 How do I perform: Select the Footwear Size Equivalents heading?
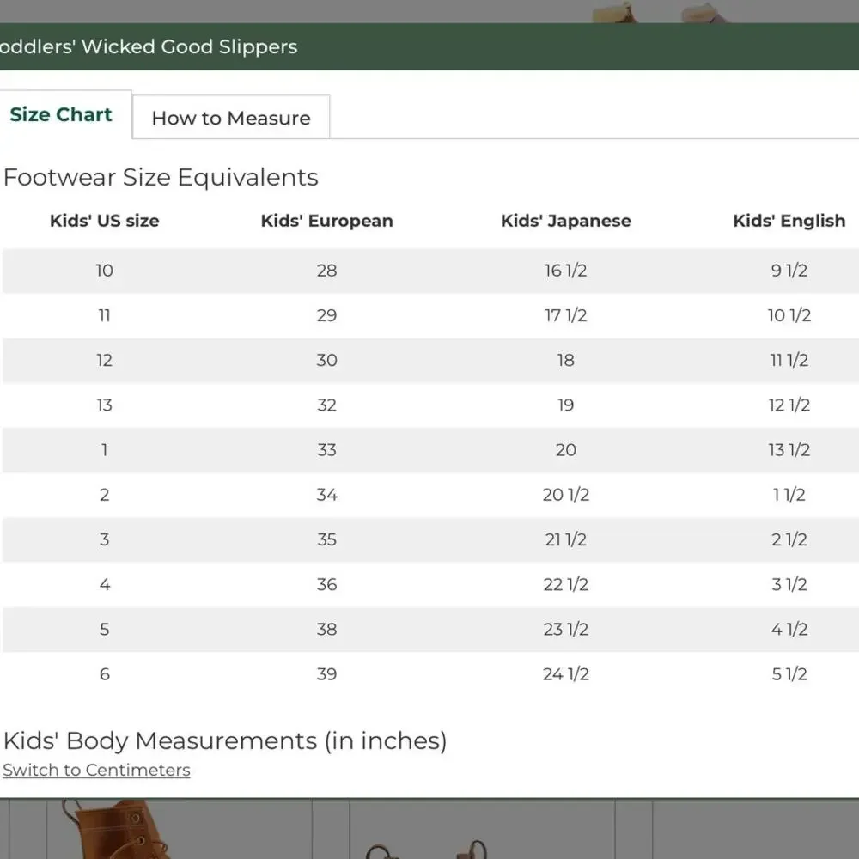(x=161, y=177)
